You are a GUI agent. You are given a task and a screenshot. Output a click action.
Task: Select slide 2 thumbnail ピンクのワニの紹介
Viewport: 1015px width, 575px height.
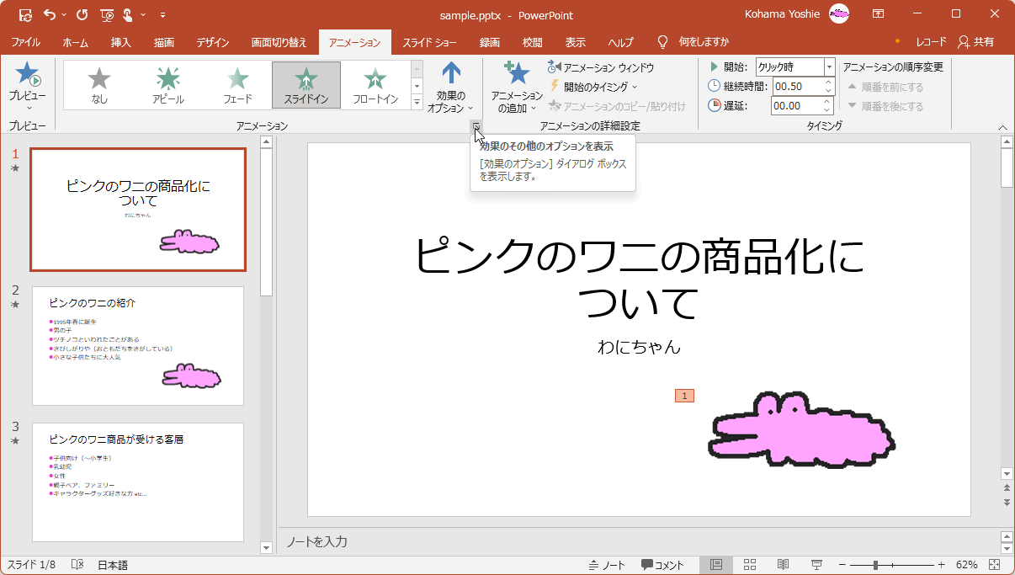click(138, 346)
